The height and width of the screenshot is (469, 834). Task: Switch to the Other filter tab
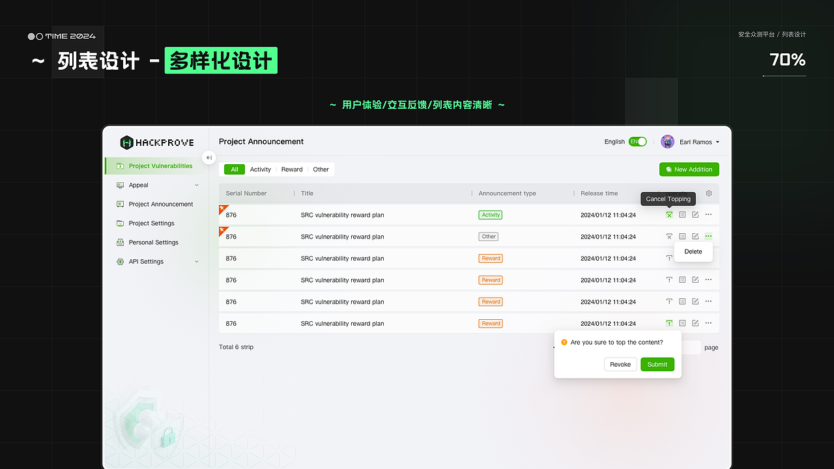(x=321, y=169)
